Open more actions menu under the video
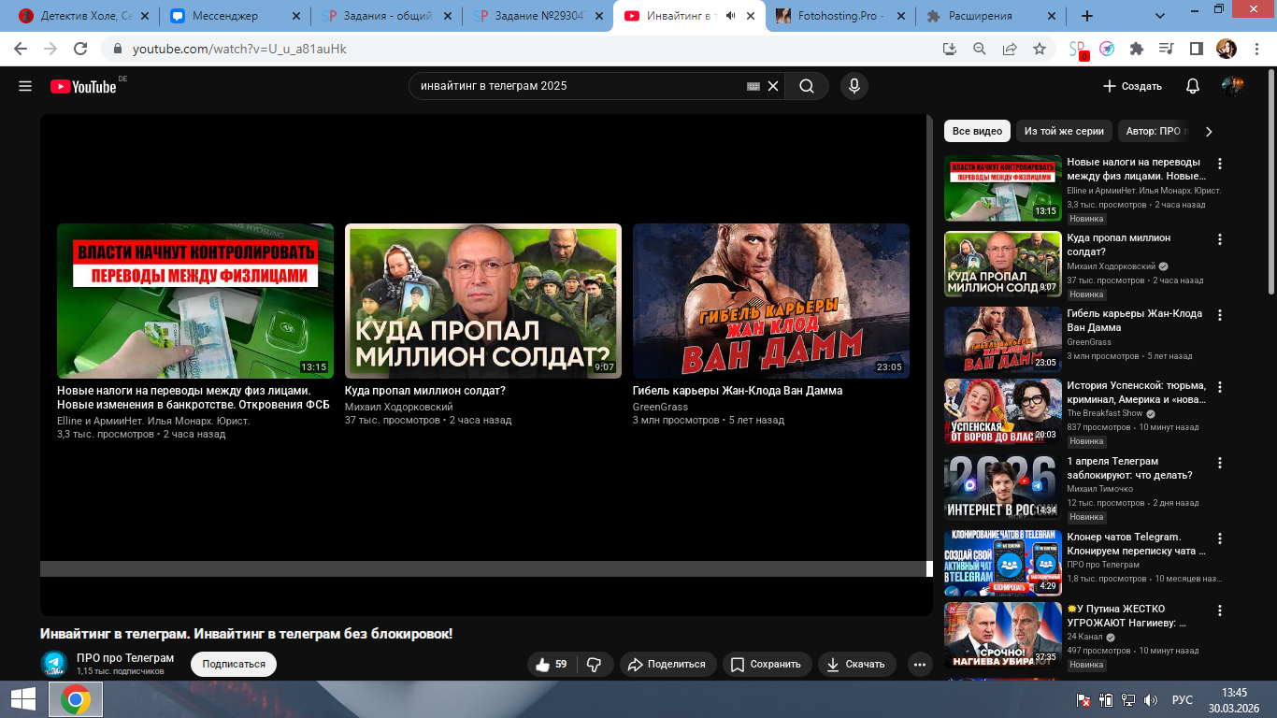 [920, 665]
